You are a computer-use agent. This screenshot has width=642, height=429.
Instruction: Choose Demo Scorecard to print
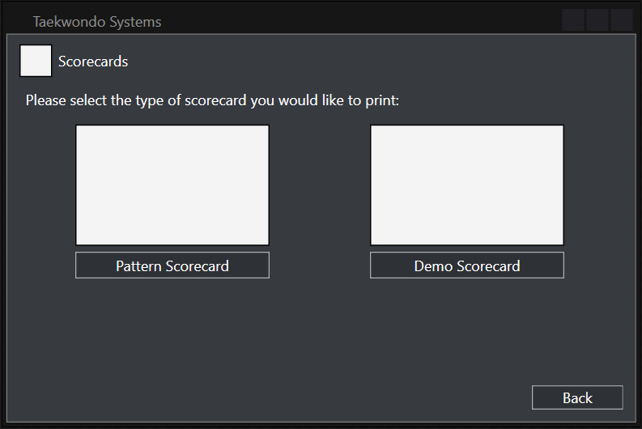[x=467, y=265]
